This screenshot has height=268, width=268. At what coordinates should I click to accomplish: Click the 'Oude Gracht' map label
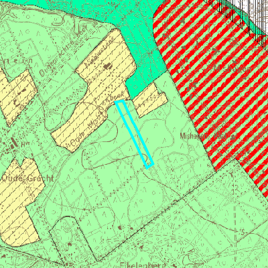[28, 179]
